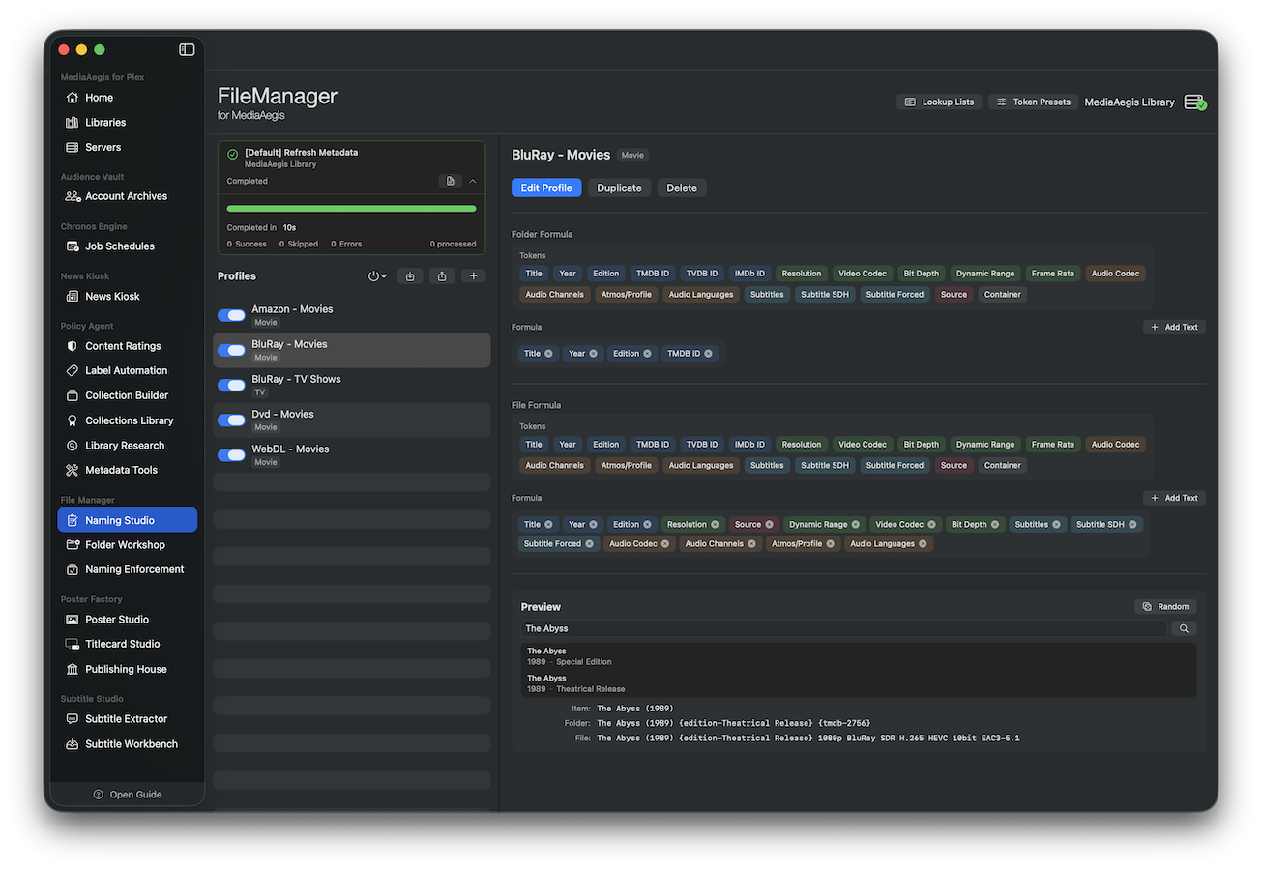Open Account Archives in sidebar
1262x870 pixels.
pyautogui.click(x=127, y=196)
